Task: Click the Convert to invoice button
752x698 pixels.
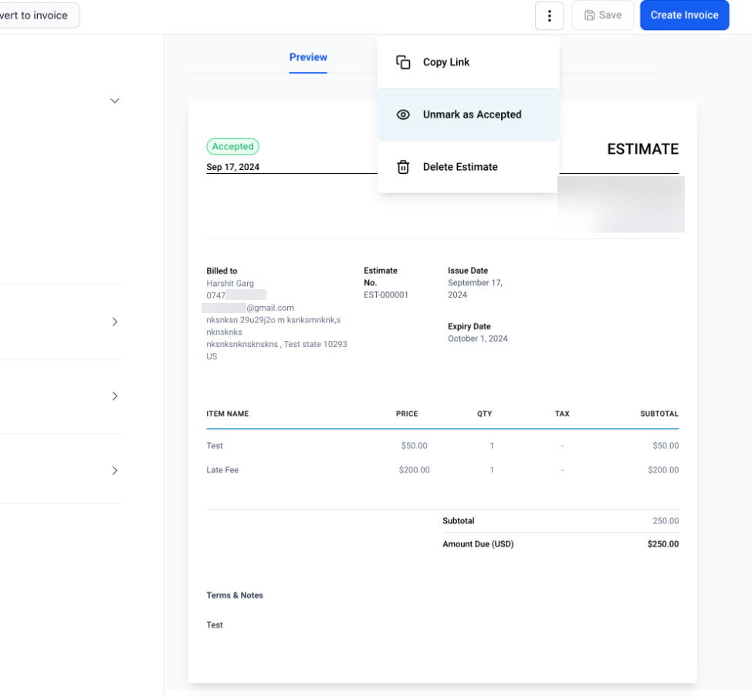Action: coord(37,15)
